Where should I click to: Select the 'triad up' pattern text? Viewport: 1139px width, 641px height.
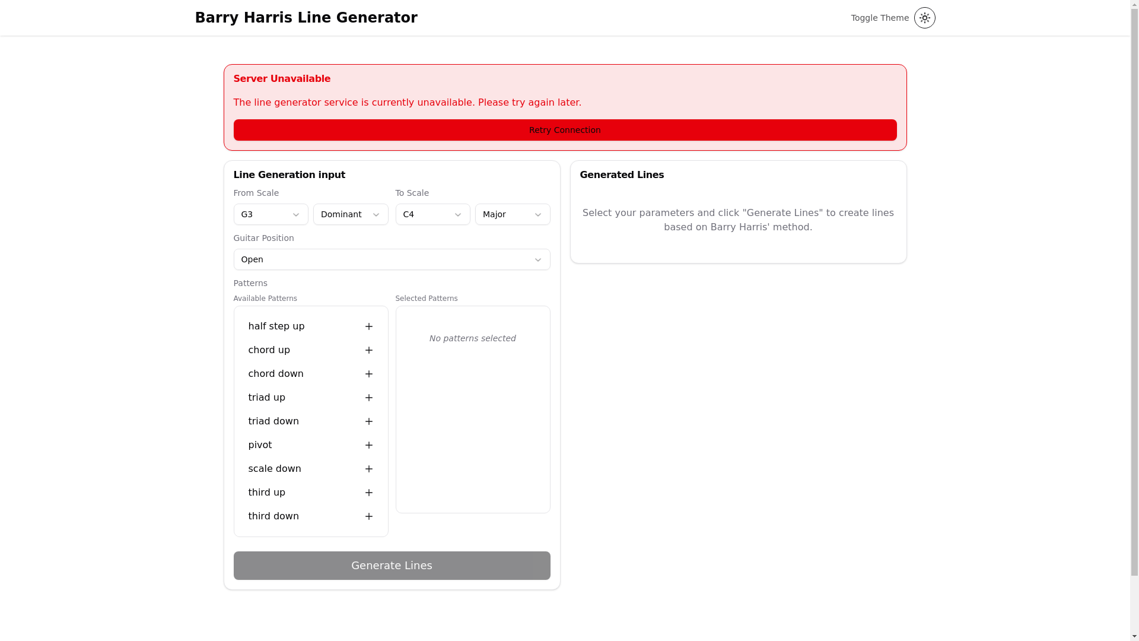pos(266,398)
